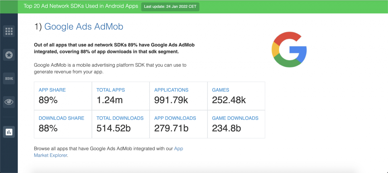Click the Google AdMob description paragraph
388x173 pixels.
click(110, 69)
